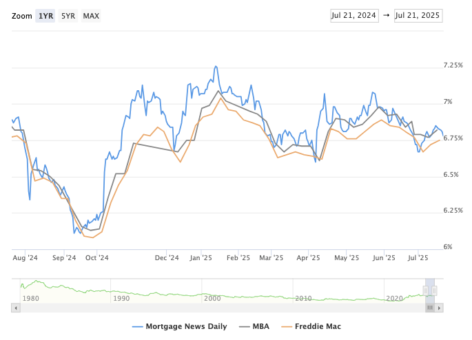Click the 1980 label in navigator
The width and height of the screenshot is (472, 340).
31,299
